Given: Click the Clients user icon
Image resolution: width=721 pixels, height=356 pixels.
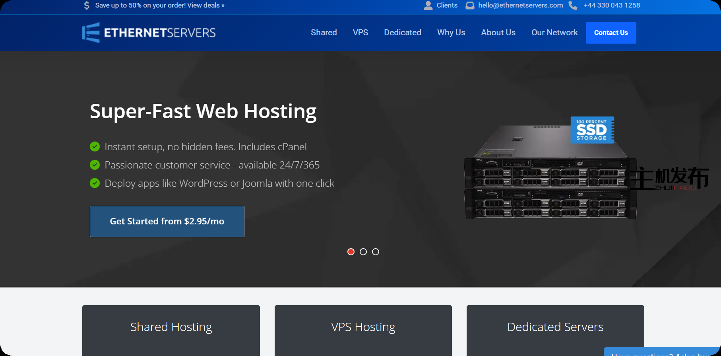Looking at the screenshot, I should [428, 6].
